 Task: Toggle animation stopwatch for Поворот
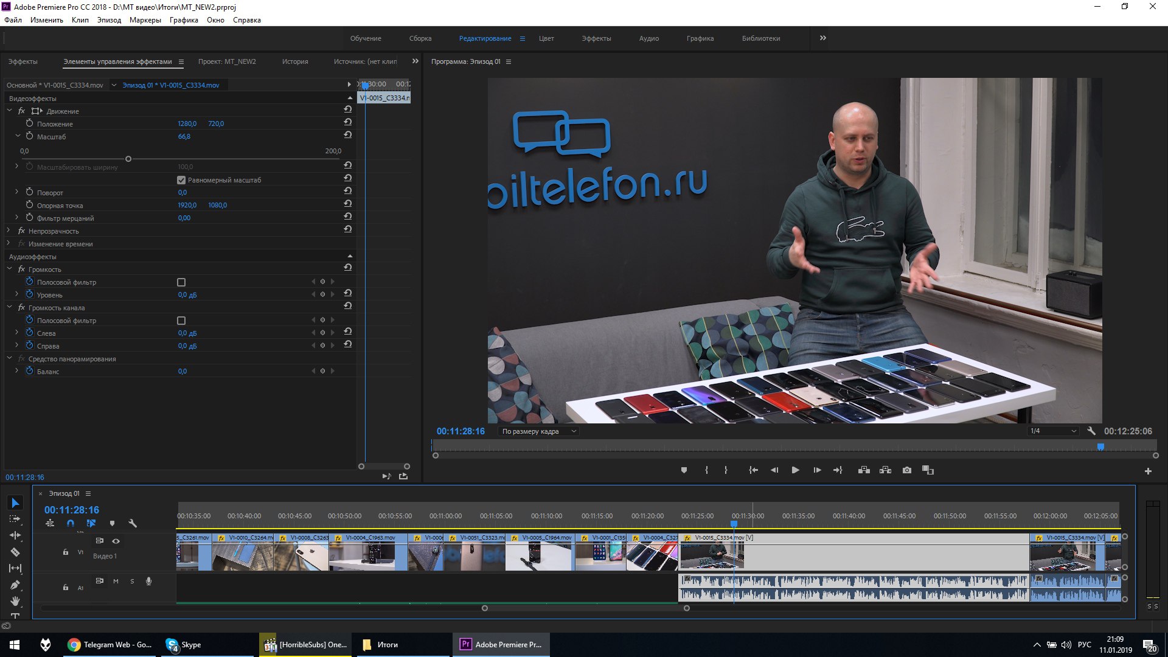pos(29,192)
